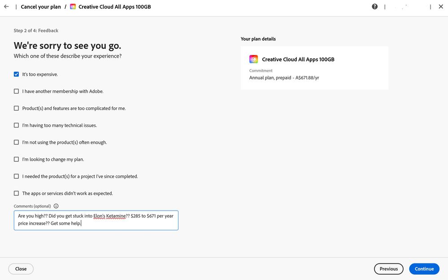The width and height of the screenshot is (448, 280).
Task: Click the Close button
Action: pos(21,269)
